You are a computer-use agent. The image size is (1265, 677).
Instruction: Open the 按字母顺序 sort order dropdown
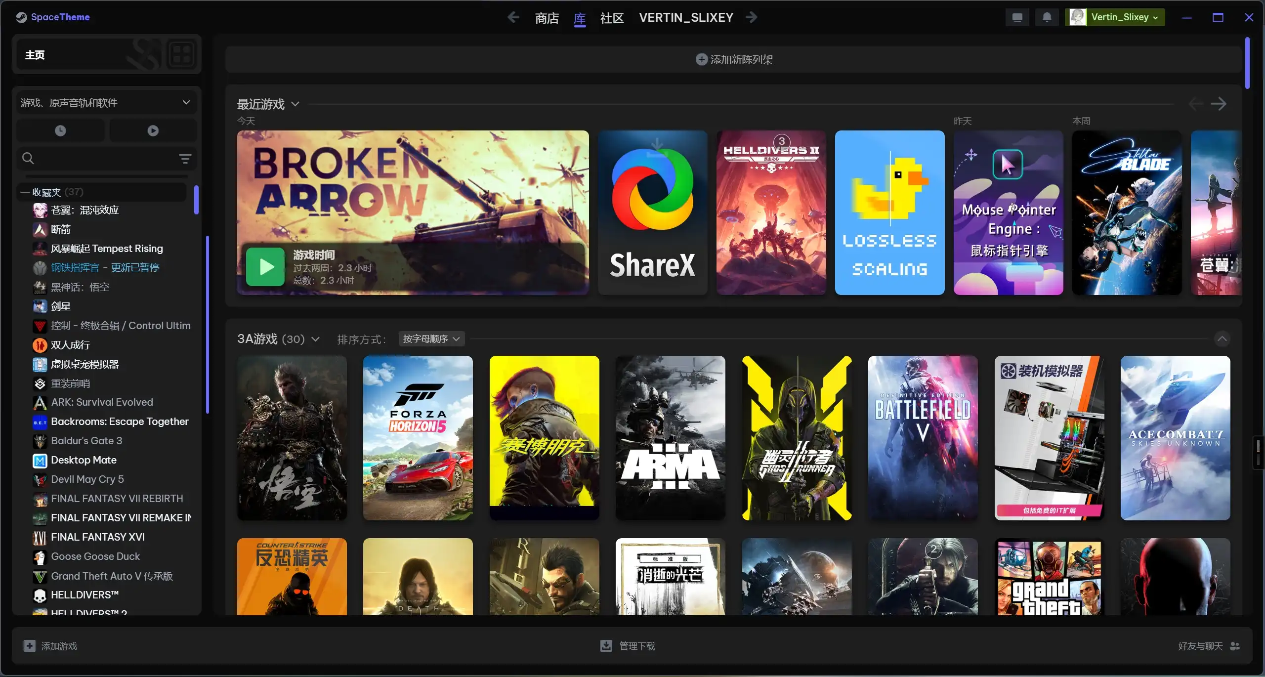pos(431,339)
